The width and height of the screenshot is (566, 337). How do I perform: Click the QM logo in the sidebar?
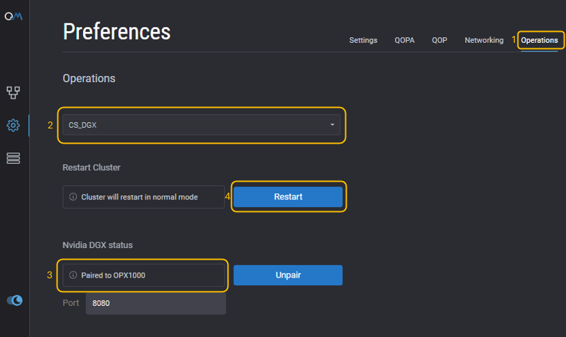tap(13, 17)
